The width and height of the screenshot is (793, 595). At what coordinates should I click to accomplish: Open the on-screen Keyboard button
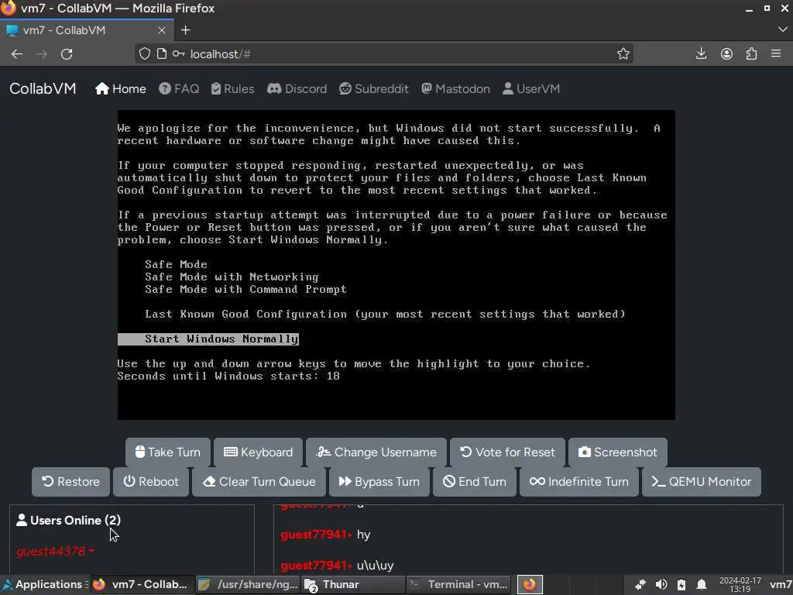[x=258, y=452]
